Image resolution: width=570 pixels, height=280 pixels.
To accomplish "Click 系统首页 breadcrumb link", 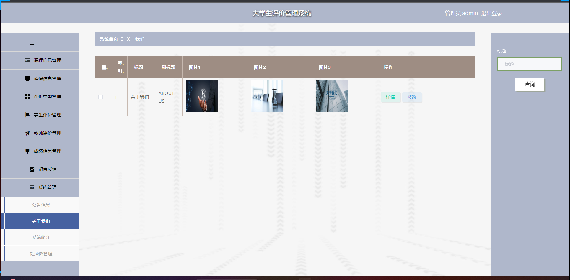I will [x=109, y=39].
